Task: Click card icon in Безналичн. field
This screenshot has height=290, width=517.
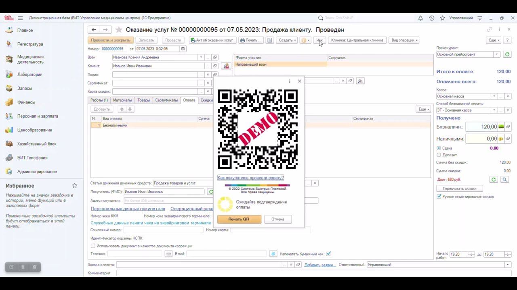Action: coord(501,127)
